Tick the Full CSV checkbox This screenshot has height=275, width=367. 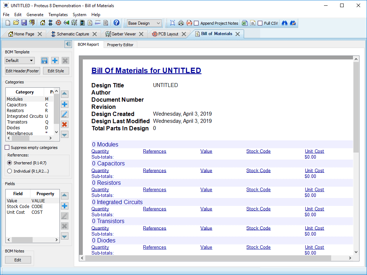tap(260, 23)
